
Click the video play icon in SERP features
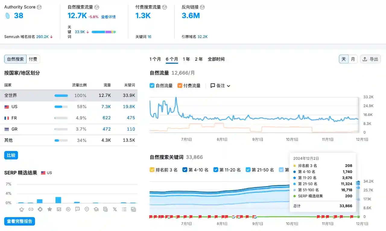click(68, 209)
